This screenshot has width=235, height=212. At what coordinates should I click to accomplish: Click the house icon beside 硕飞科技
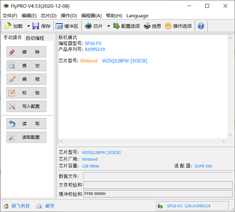pos(6,206)
